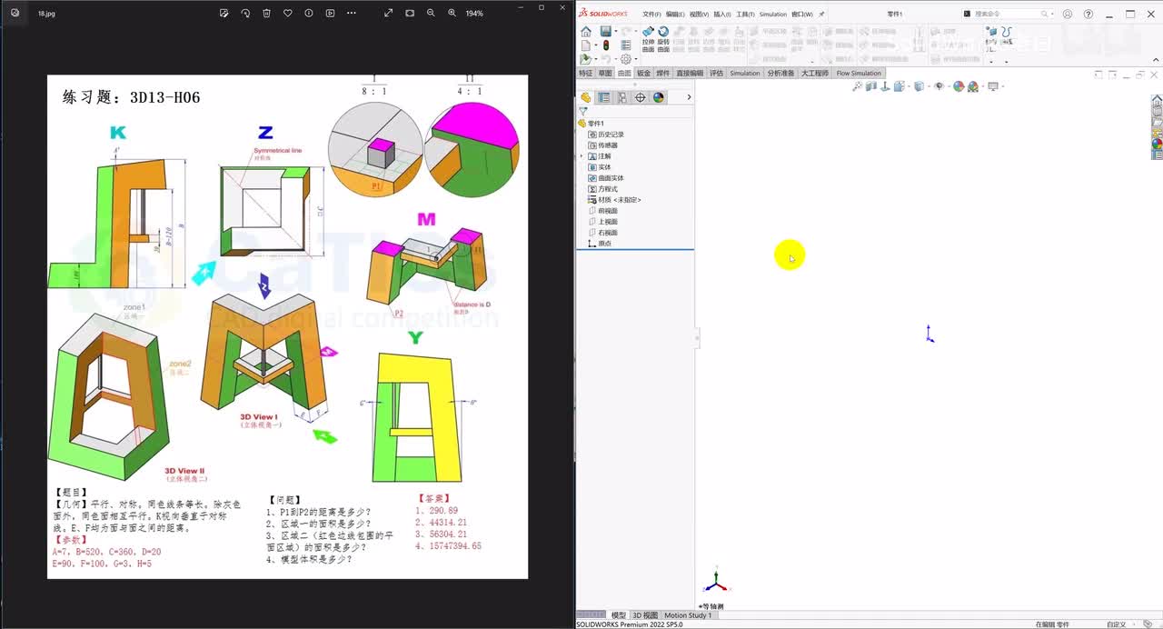Viewport: 1163px width, 629px height.
Task: Select the 旋转曲面 revolved surface tool
Action: coord(663,40)
